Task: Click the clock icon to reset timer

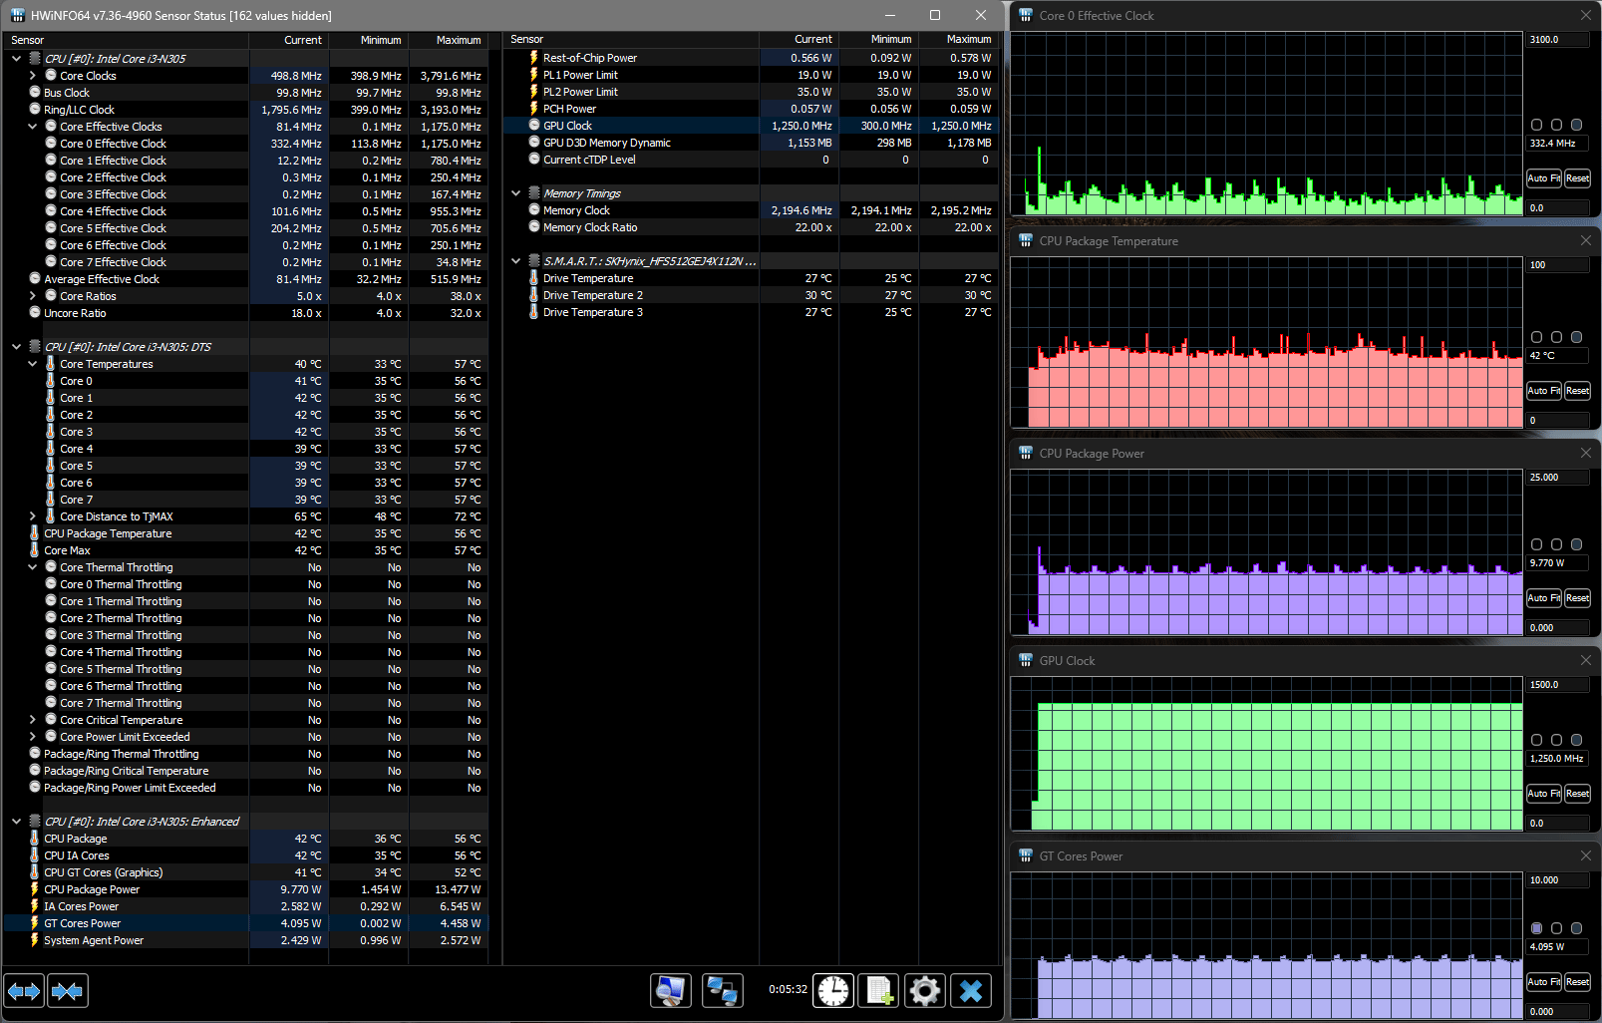Action: 833,991
